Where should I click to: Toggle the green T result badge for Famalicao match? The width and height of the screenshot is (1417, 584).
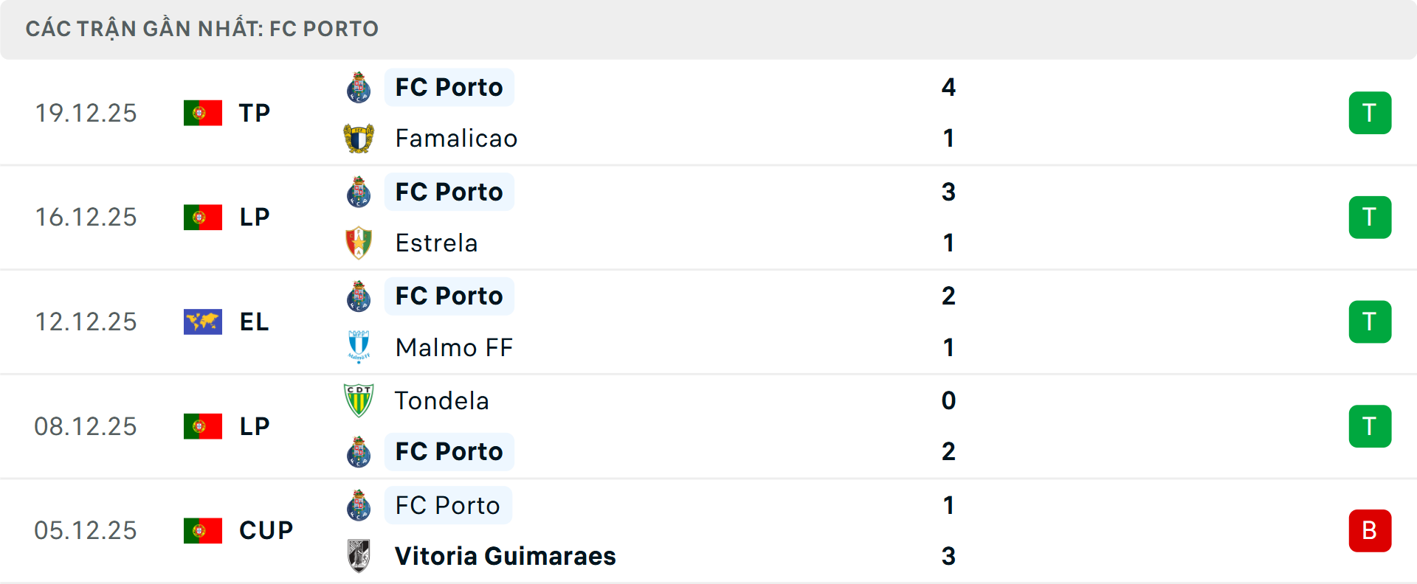pyautogui.click(x=1371, y=112)
